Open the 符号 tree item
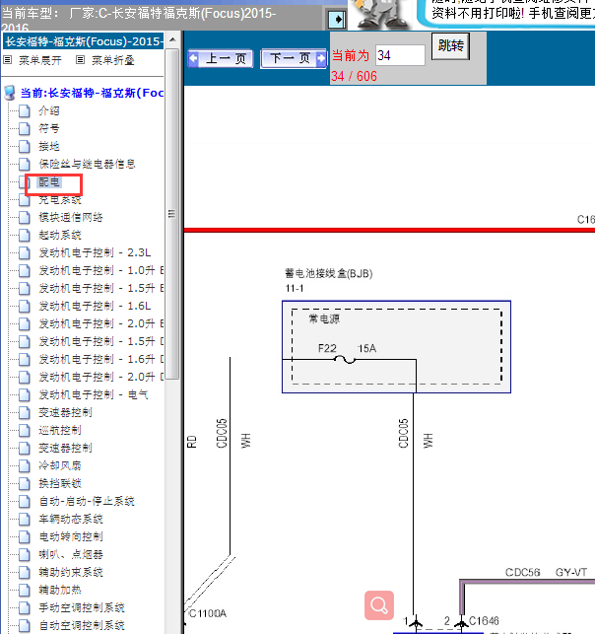Image resolution: width=595 pixels, height=634 pixels. pos(49,128)
